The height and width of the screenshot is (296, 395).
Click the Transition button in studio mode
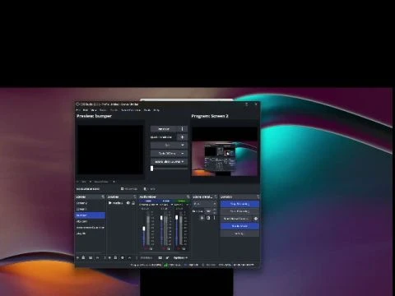[164, 129]
